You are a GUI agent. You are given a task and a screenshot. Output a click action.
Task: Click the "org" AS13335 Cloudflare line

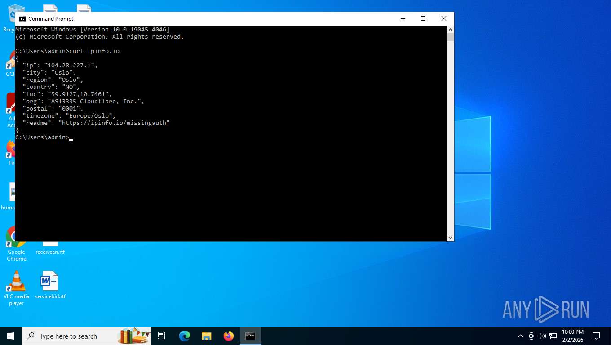(x=84, y=102)
